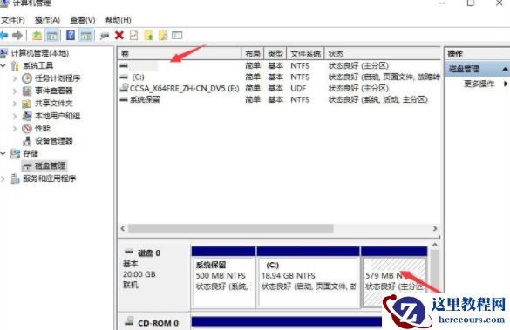Toggle the show/hide console tree icon
510x330 pixels.
point(52,35)
